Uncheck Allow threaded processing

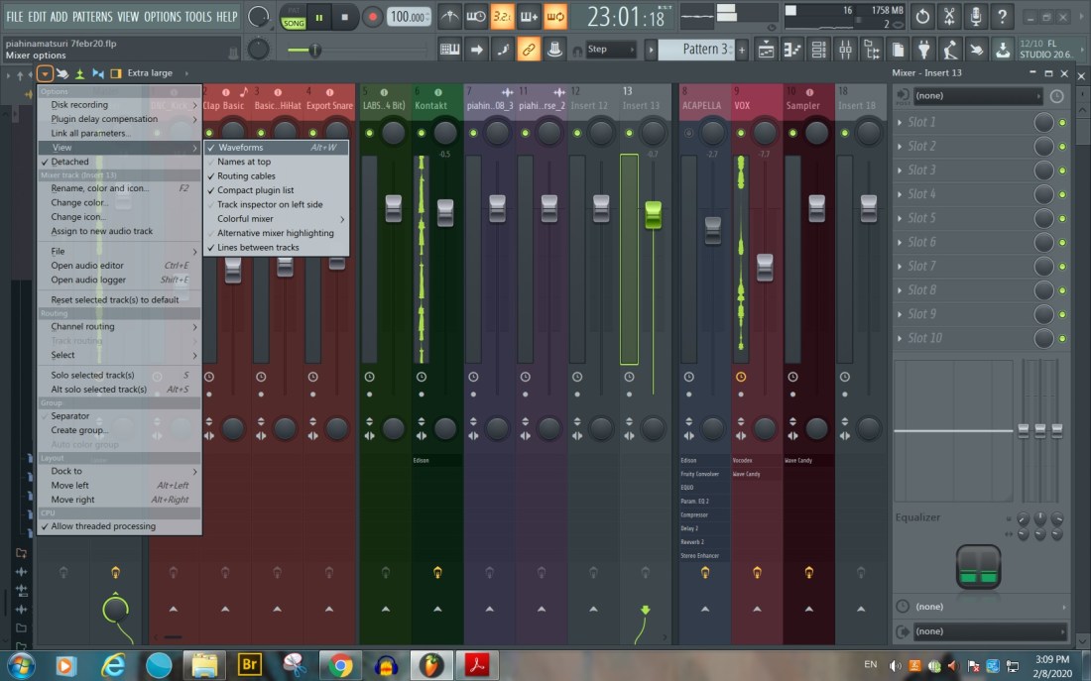pos(103,526)
